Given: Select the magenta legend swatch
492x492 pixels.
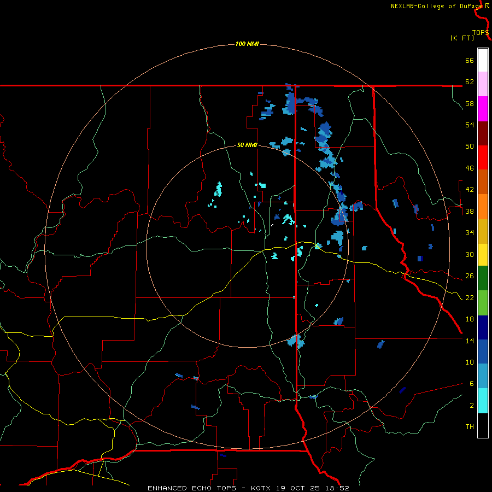Looking at the screenshot, I should coord(483,109).
